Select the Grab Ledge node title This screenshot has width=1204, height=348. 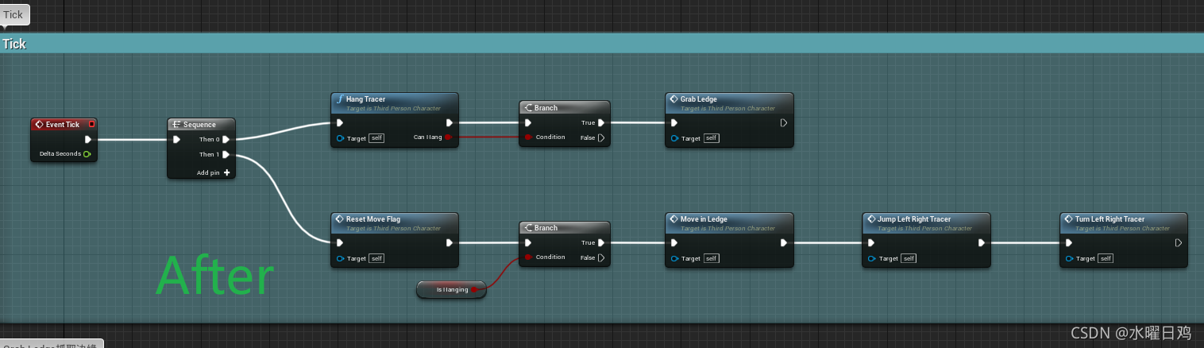[x=698, y=99]
